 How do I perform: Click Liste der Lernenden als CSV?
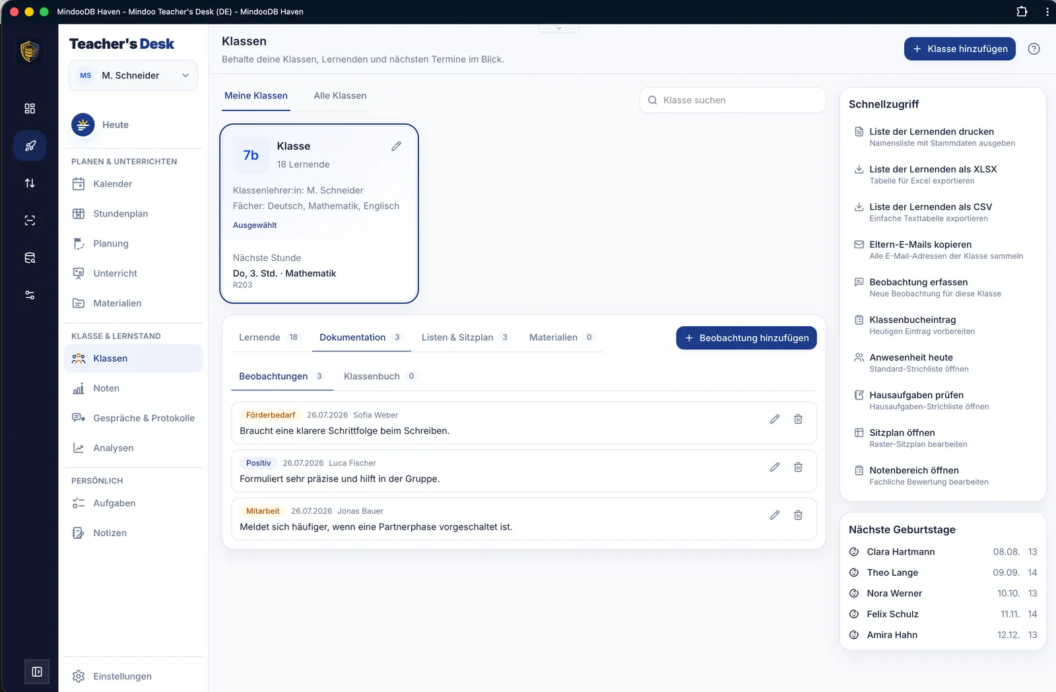point(942,212)
